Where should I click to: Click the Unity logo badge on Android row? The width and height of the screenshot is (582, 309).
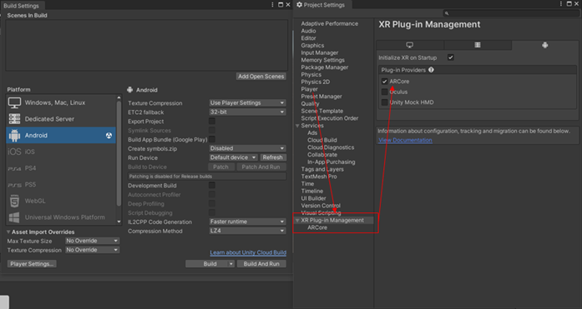(109, 136)
